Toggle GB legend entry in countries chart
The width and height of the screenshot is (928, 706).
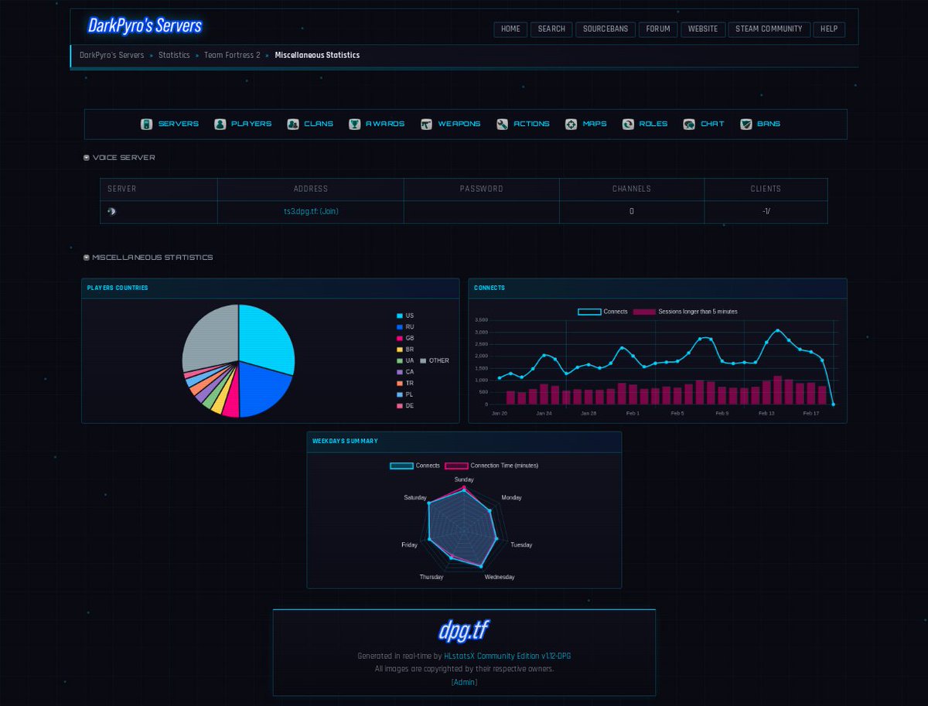(x=405, y=338)
